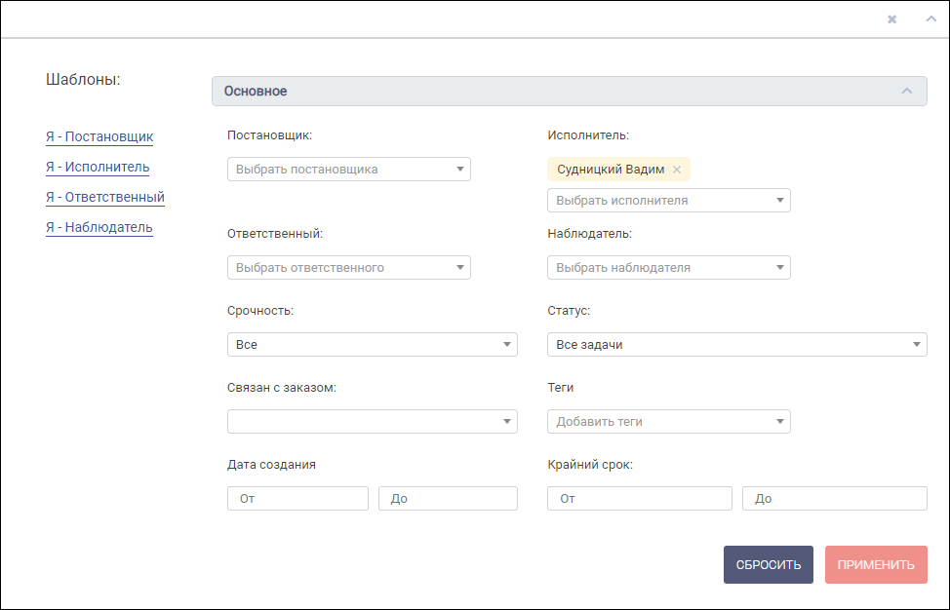950x610 pixels.
Task: Expand the Срочность dropdown showing Все
Action: coord(372,344)
